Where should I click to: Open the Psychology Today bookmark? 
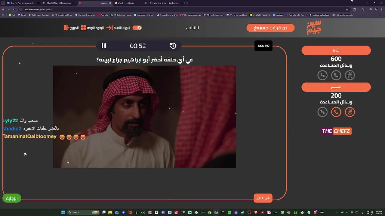click(x=143, y=15)
